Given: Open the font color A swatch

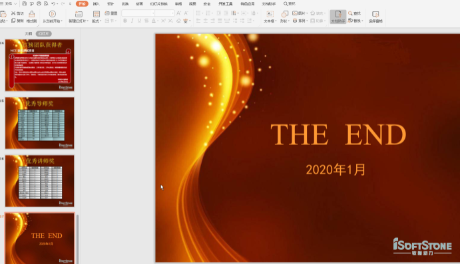Looking at the screenshot, I should [154, 21].
